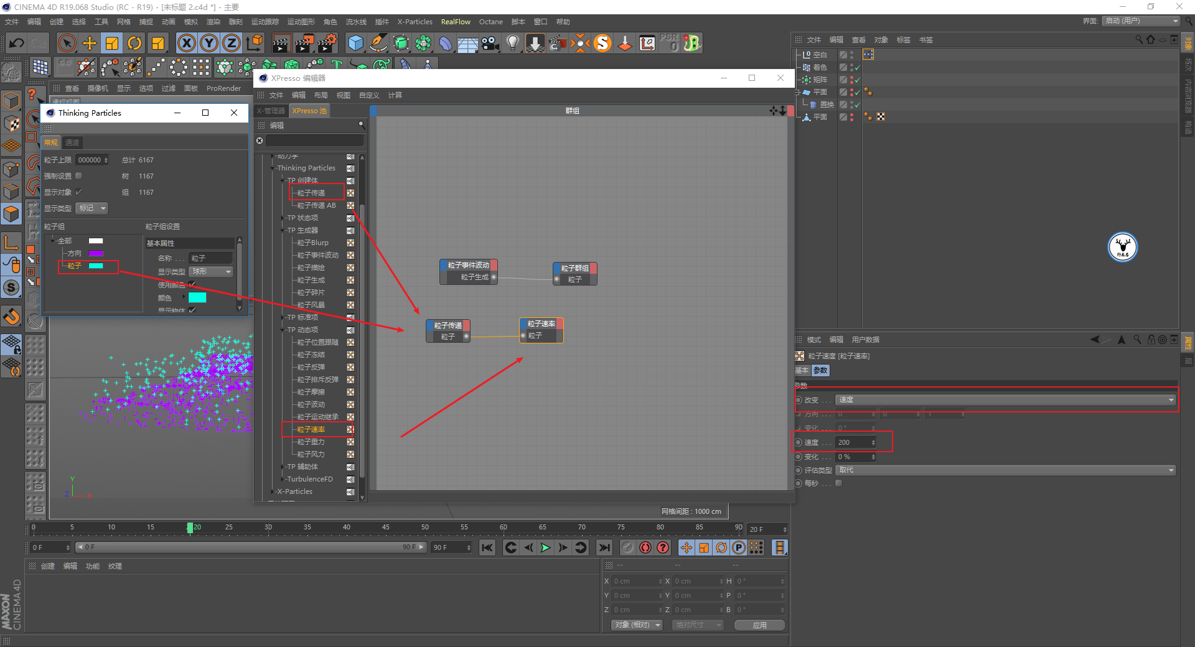
Task: Switch to the X-管理器 tab
Action: pos(271,111)
